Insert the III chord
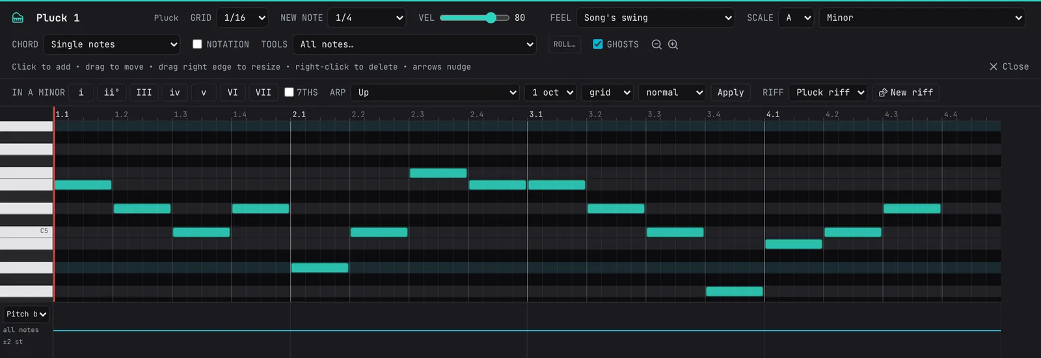Viewport: 1041px width, 358px height. point(144,92)
